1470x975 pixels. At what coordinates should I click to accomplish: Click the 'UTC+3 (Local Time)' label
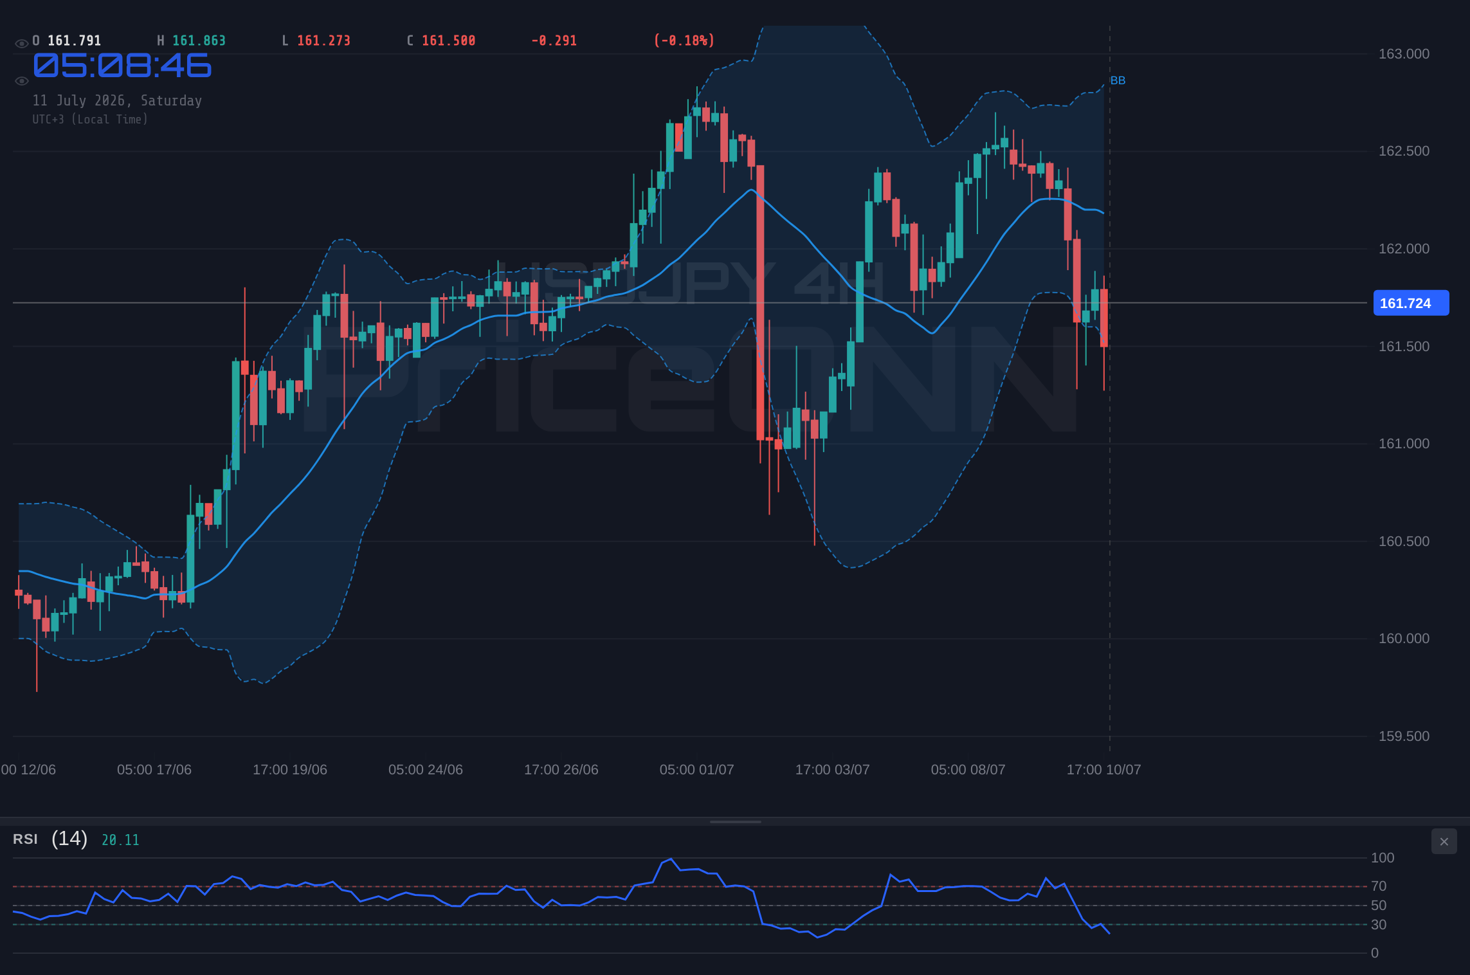click(90, 119)
